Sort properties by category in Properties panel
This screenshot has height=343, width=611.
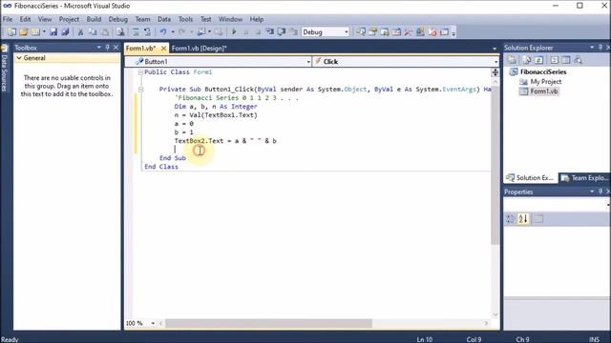pyautogui.click(x=510, y=219)
